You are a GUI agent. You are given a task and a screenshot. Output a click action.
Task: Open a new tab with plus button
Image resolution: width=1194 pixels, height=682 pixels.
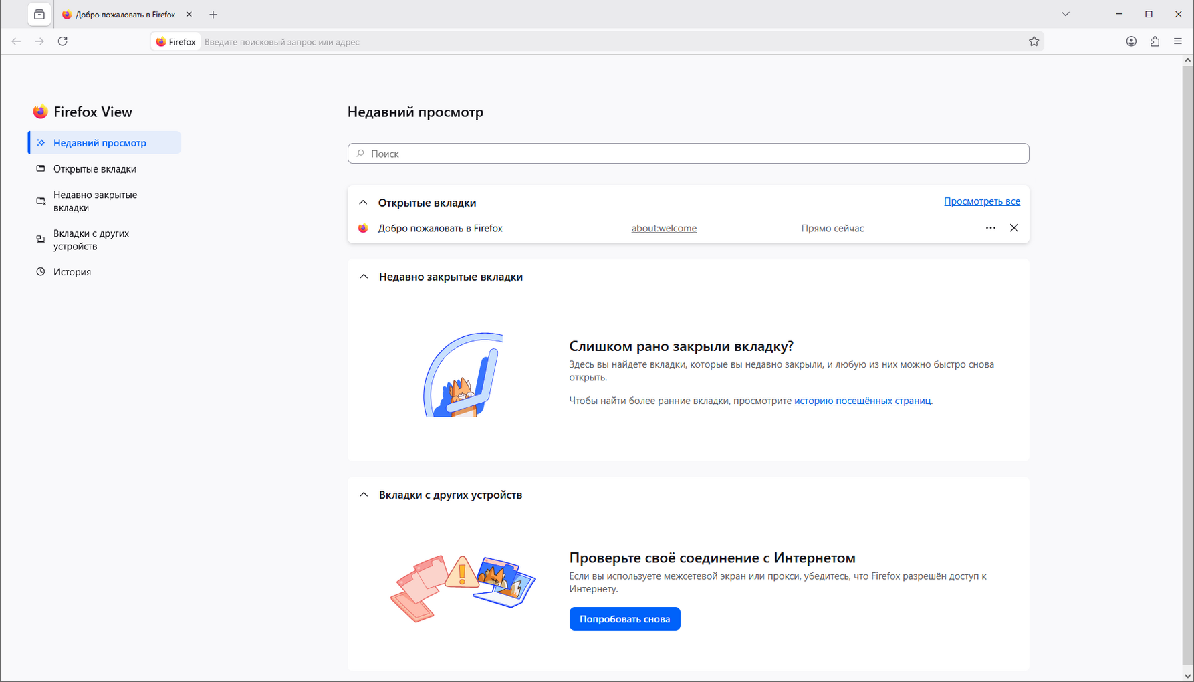(213, 14)
